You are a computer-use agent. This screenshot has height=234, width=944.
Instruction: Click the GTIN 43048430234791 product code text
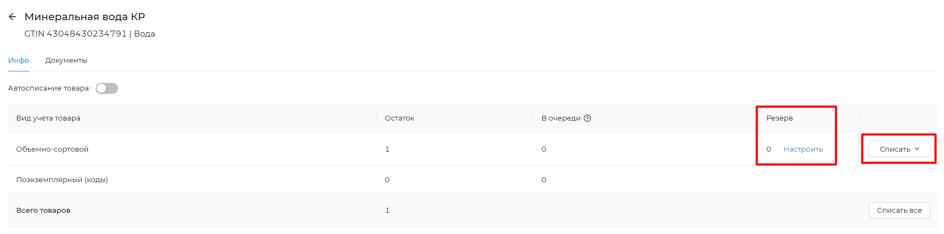pyautogui.click(x=75, y=34)
